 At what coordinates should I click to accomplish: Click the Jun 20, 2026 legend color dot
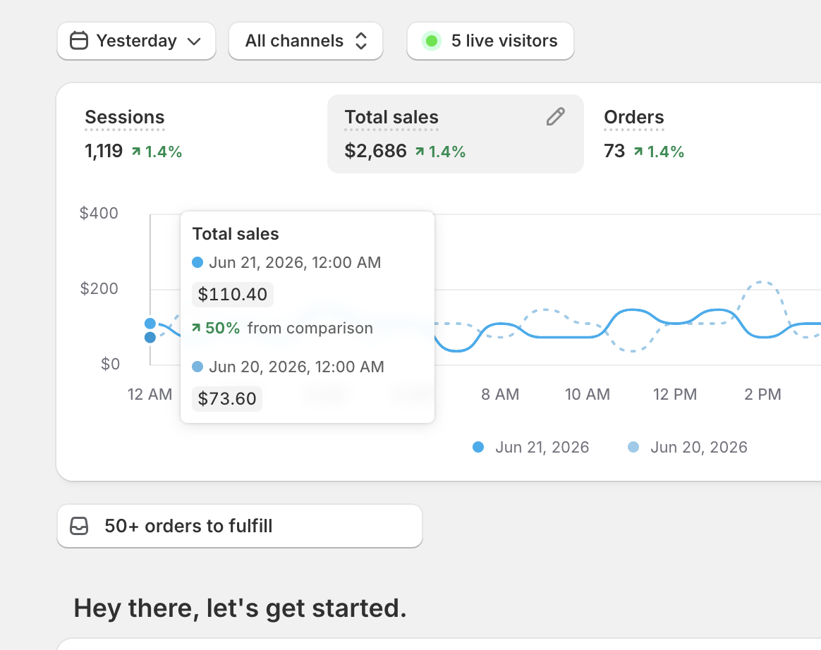pyautogui.click(x=633, y=447)
